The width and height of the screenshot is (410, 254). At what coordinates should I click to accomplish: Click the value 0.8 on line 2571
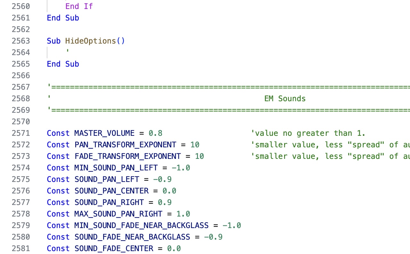tap(155, 133)
